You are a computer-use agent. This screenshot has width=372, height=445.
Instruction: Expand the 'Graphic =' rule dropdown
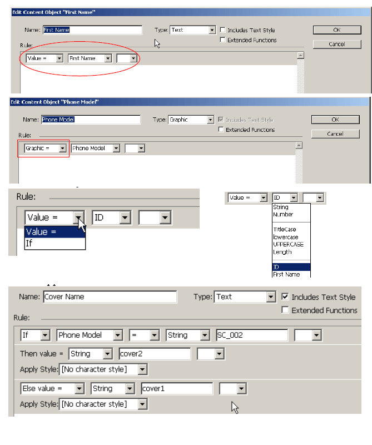[62, 149]
